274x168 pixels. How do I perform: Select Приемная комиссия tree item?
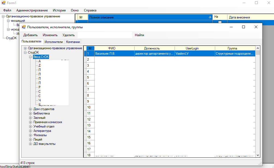click(x=48, y=122)
